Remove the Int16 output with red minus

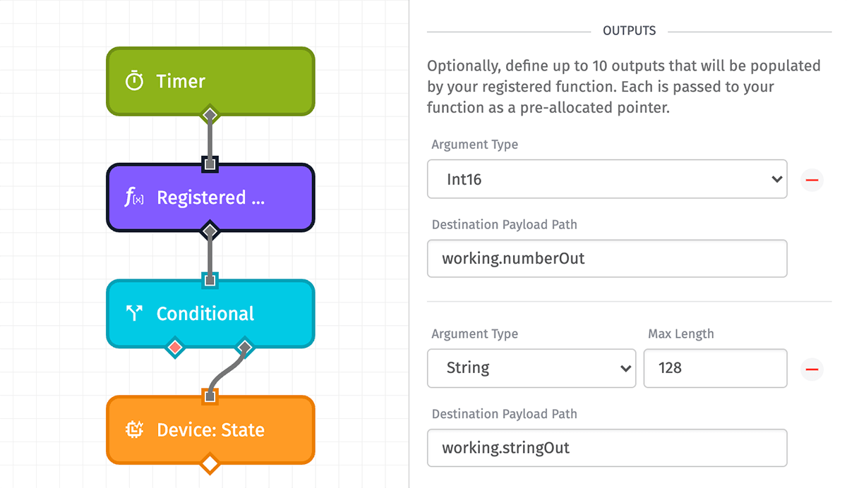(812, 180)
